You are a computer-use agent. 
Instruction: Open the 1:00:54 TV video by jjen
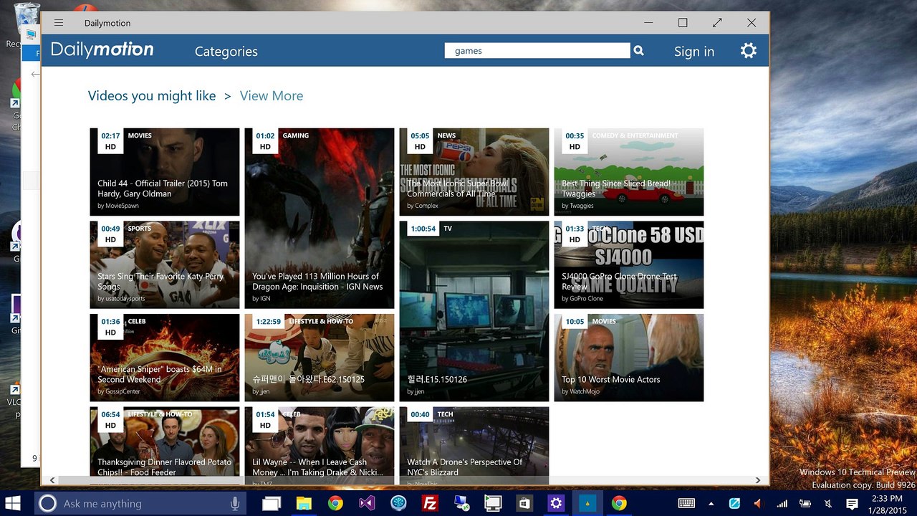click(474, 311)
